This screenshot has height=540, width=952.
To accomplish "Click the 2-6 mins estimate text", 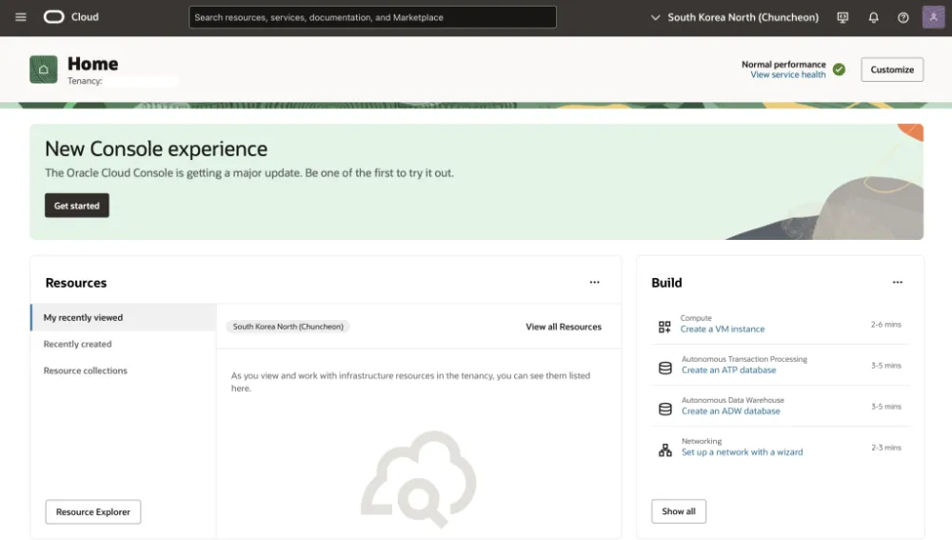I will 885,325.
